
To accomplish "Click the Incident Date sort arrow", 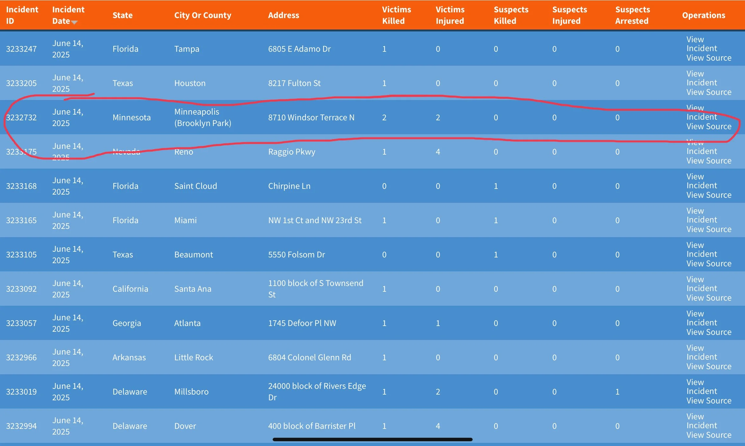I will [x=74, y=22].
